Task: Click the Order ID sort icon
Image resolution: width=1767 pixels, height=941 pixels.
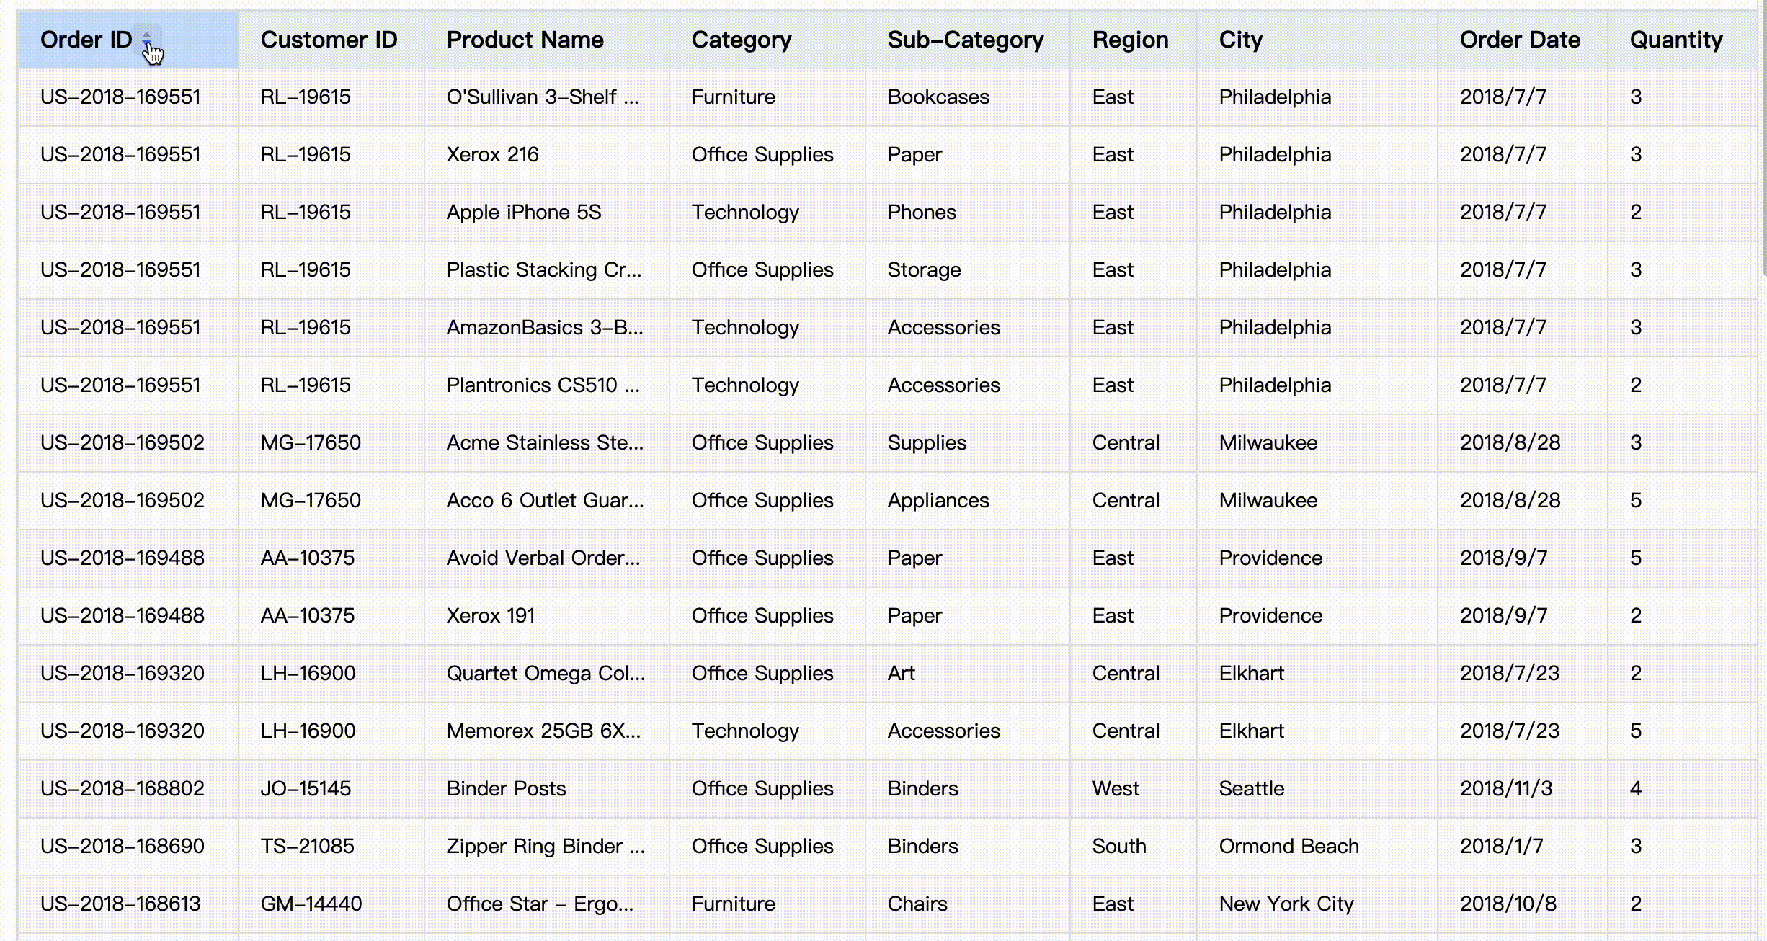Action: click(146, 39)
